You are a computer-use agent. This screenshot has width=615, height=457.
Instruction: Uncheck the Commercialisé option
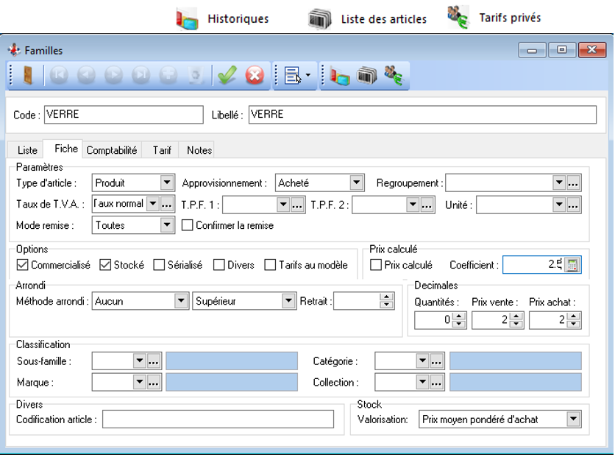coord(22,265)
